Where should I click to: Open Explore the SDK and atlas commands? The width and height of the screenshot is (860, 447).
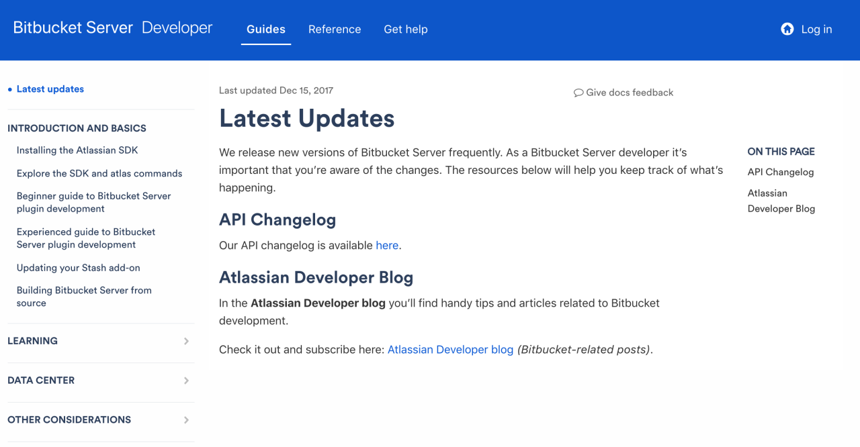pyautogui.click(x=99, y=173)
